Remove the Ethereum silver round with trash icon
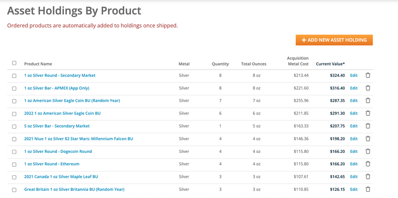 [x=368, y=164]
